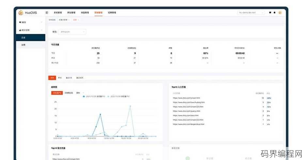The image size is (302, 160).
Task: Click the 16% proportion bar
Action: click(269, 107)
